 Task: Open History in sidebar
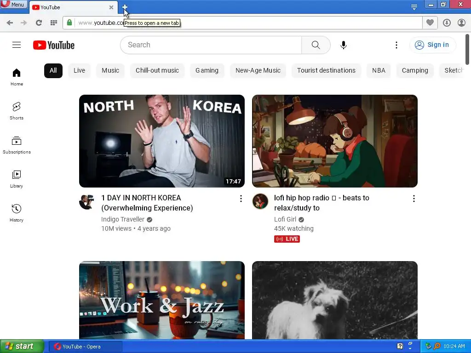click(x=17, y=213)
